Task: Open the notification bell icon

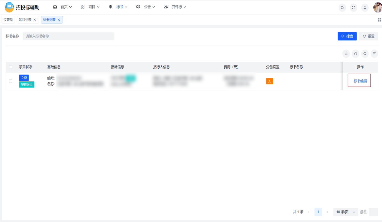Action: coord(365,8)
